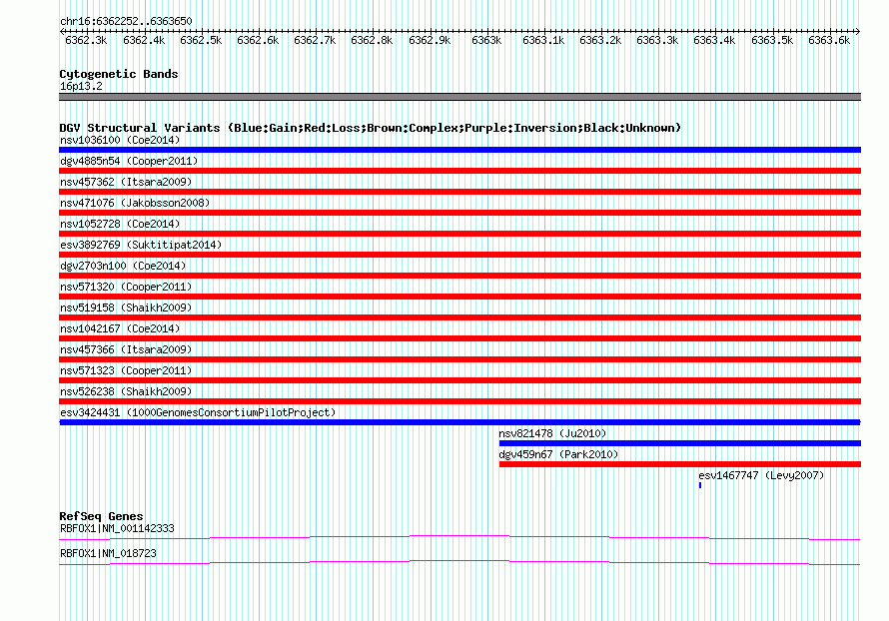Click the red loss bar for nsv457362
Viewport: 889px width, 621px height.
point(459,192)
